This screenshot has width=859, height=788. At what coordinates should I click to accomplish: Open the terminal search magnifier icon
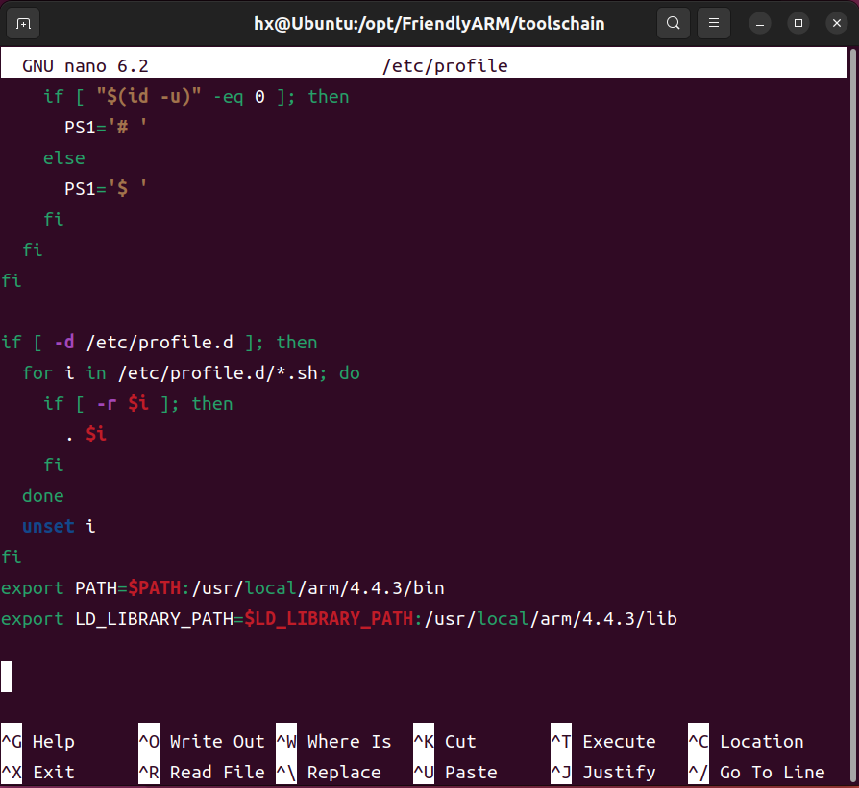674,23
